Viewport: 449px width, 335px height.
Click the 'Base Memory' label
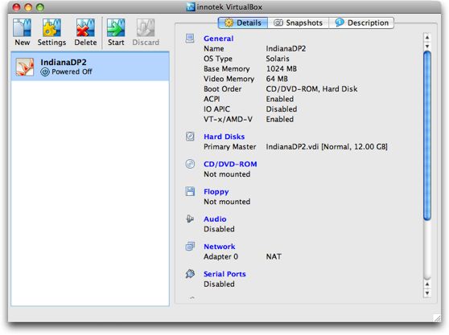coord(226,68)
